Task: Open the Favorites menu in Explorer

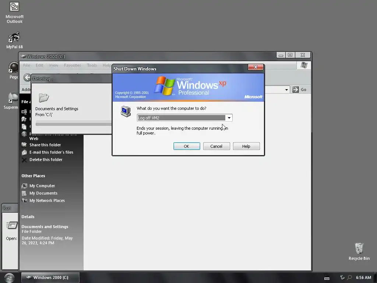Action: point(73,65)
